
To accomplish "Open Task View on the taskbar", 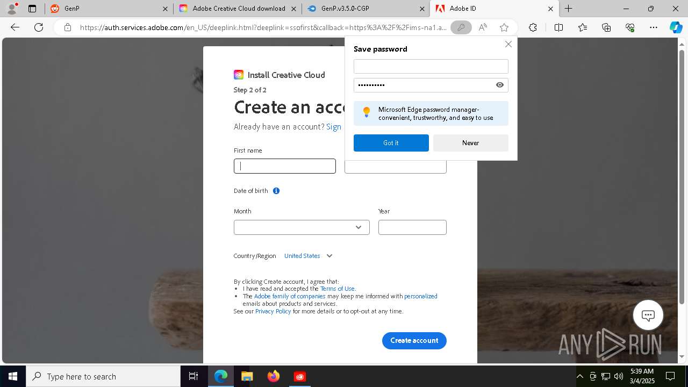I will (193, 376).
